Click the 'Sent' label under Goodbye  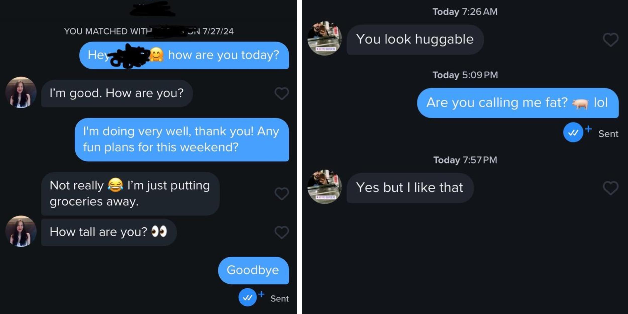coord(279,299)
